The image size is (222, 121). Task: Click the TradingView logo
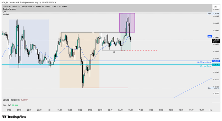pos(14,117)
